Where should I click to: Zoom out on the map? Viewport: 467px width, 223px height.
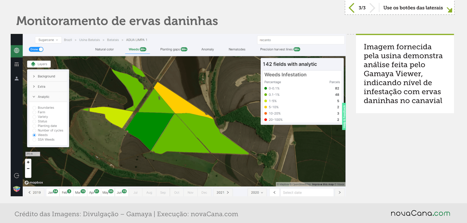[28, 169]
